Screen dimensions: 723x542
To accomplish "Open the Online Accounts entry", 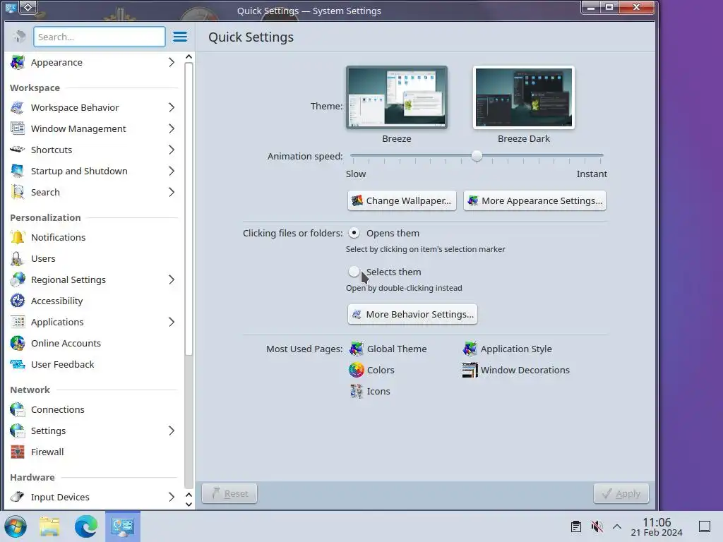I will pyautogui.click(x=94, y=344).
